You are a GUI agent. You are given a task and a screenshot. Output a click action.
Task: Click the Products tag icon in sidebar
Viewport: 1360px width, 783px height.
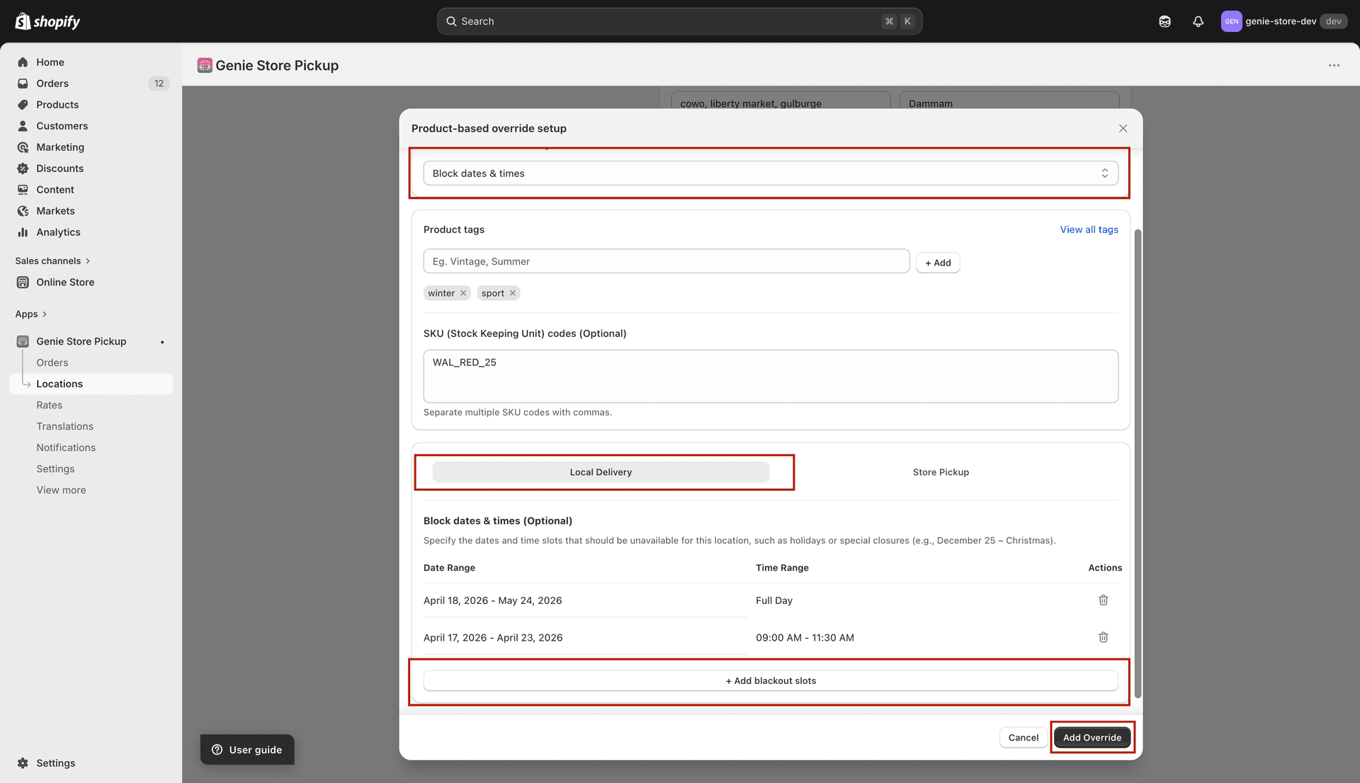[23, 105]
